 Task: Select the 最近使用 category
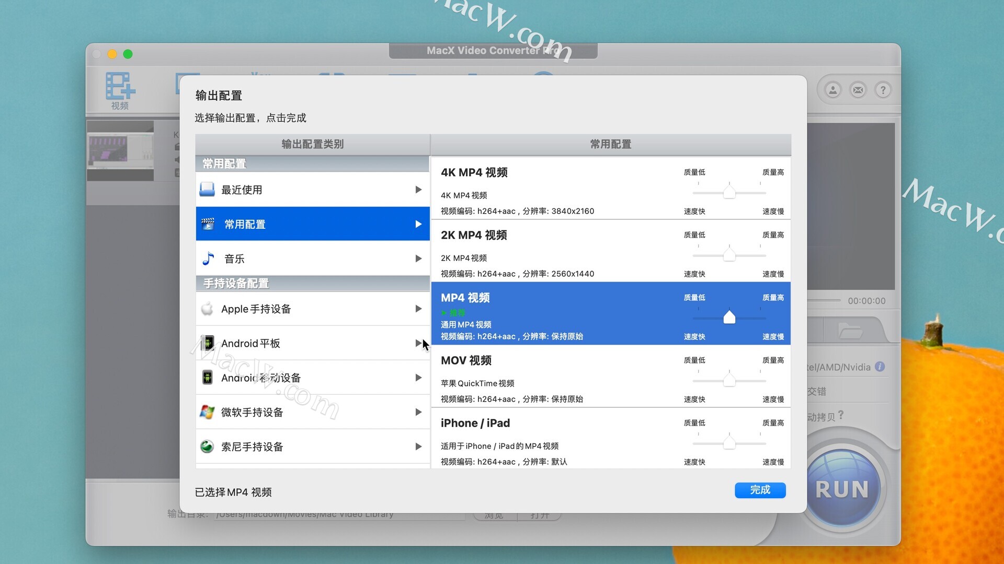coord(313,190)
